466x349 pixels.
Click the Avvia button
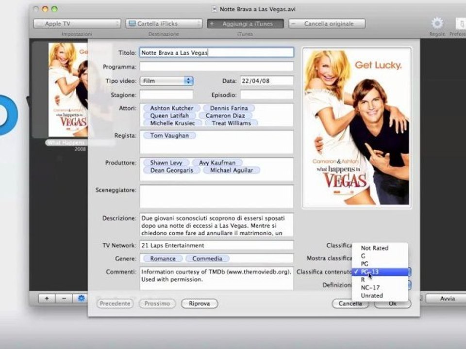(x=446, y=299)
